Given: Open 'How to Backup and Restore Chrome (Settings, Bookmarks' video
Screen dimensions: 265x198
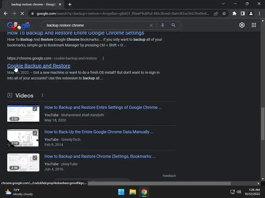Looking at the screenshot, I should click(100, 156).
